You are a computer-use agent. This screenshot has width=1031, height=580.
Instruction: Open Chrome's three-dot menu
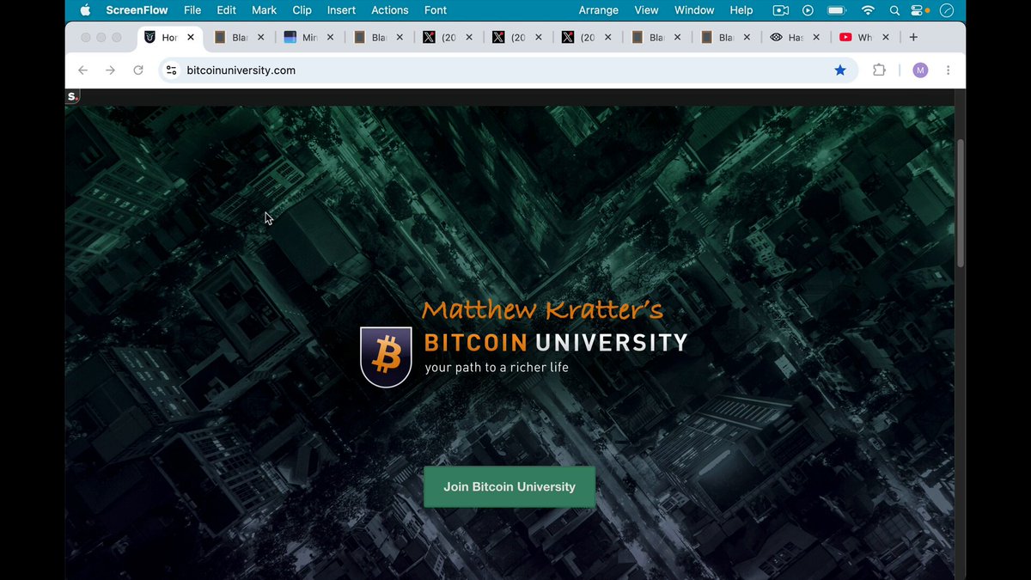(948, 70)
